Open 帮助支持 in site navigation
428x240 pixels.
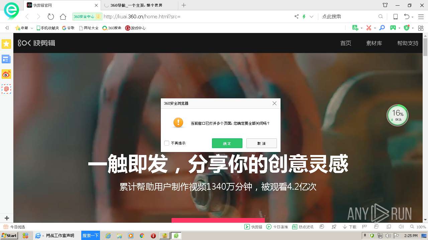coord(408,43)
